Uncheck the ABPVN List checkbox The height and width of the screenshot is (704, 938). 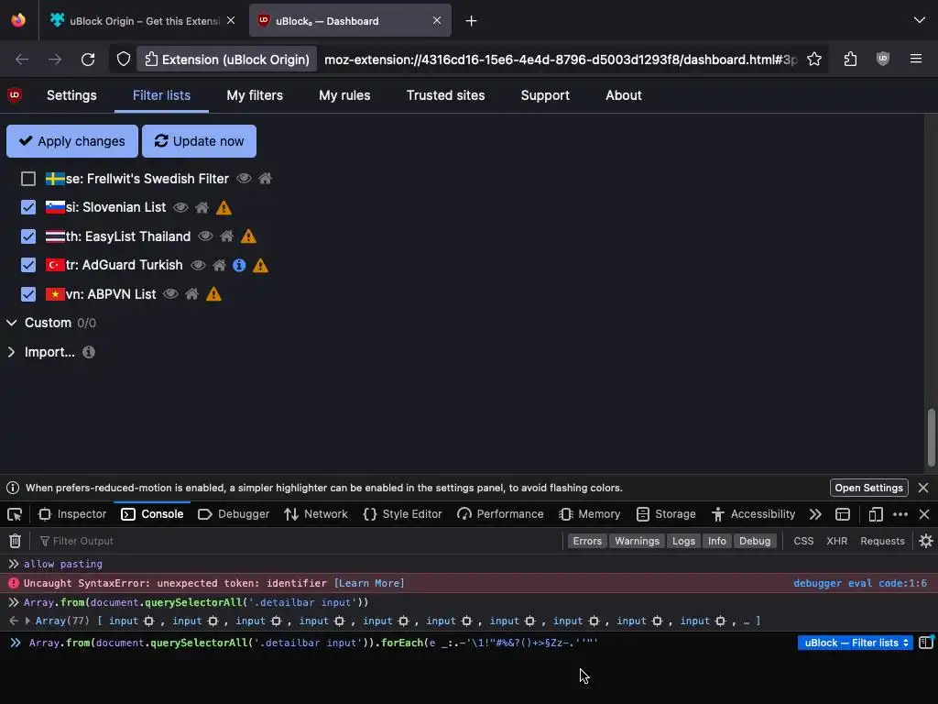(28, 294)
